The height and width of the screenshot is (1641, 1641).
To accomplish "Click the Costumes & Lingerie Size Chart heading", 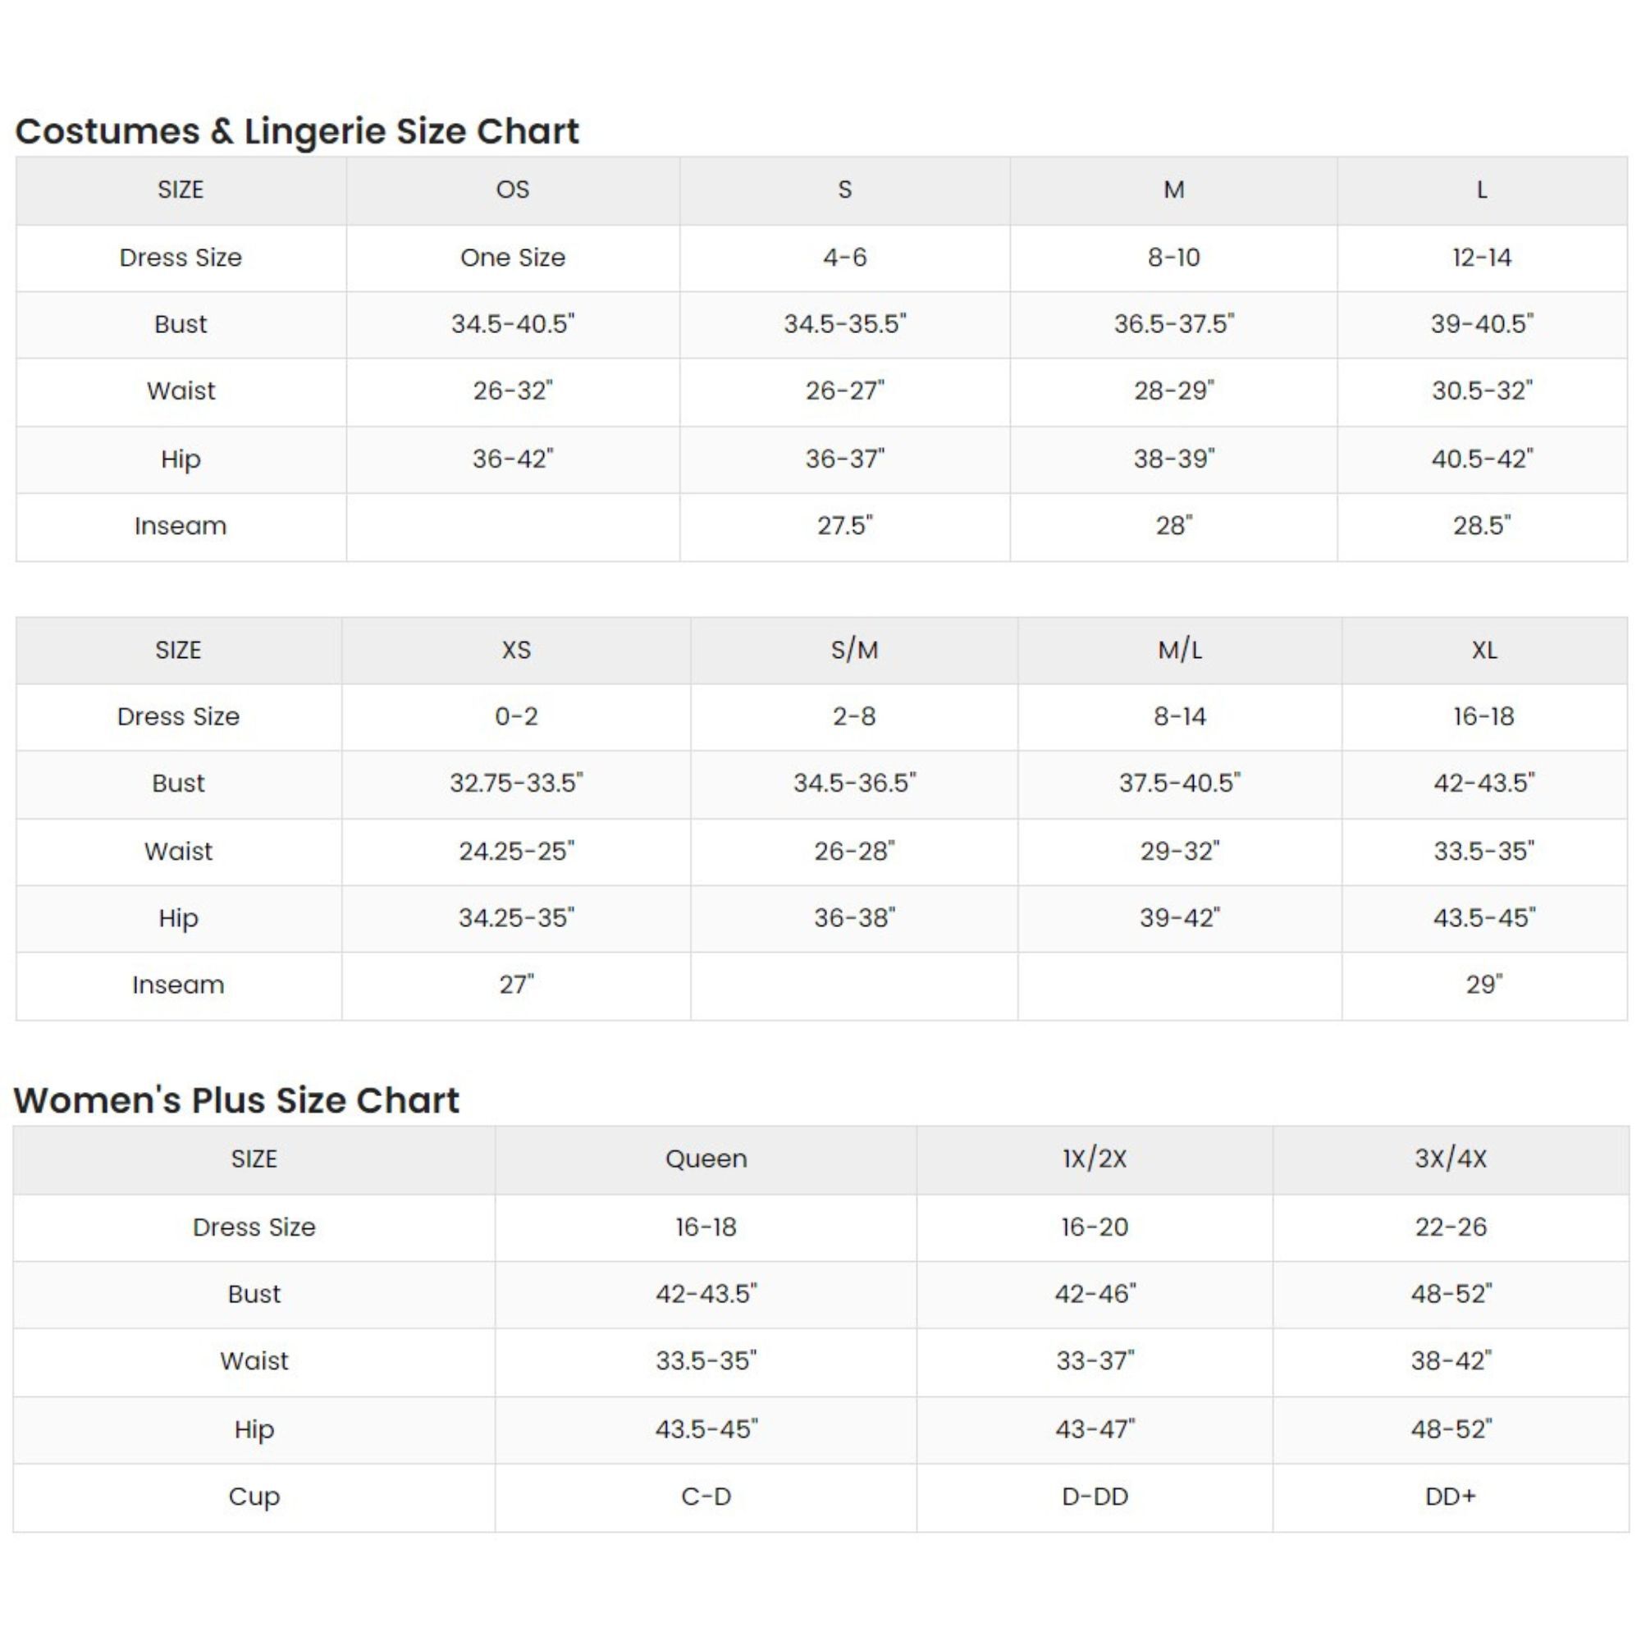I will coord(296,131).
